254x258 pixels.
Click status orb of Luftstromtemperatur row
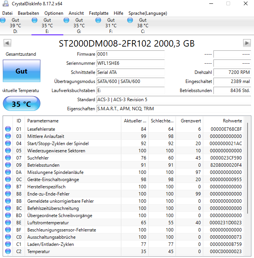(x=8, y=222)
